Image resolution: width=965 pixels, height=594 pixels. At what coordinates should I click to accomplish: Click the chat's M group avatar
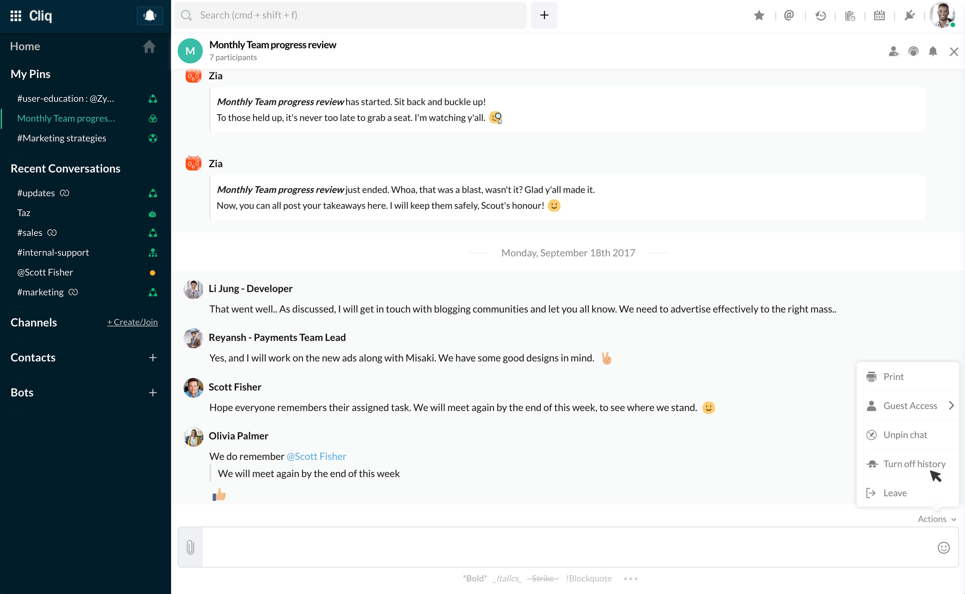191,51
